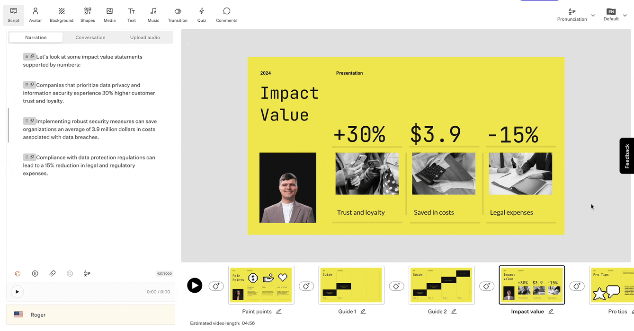The width and height of the screenshot is (634, 331).
Task: Open the Background tool
Action: [x=62, y=15]
